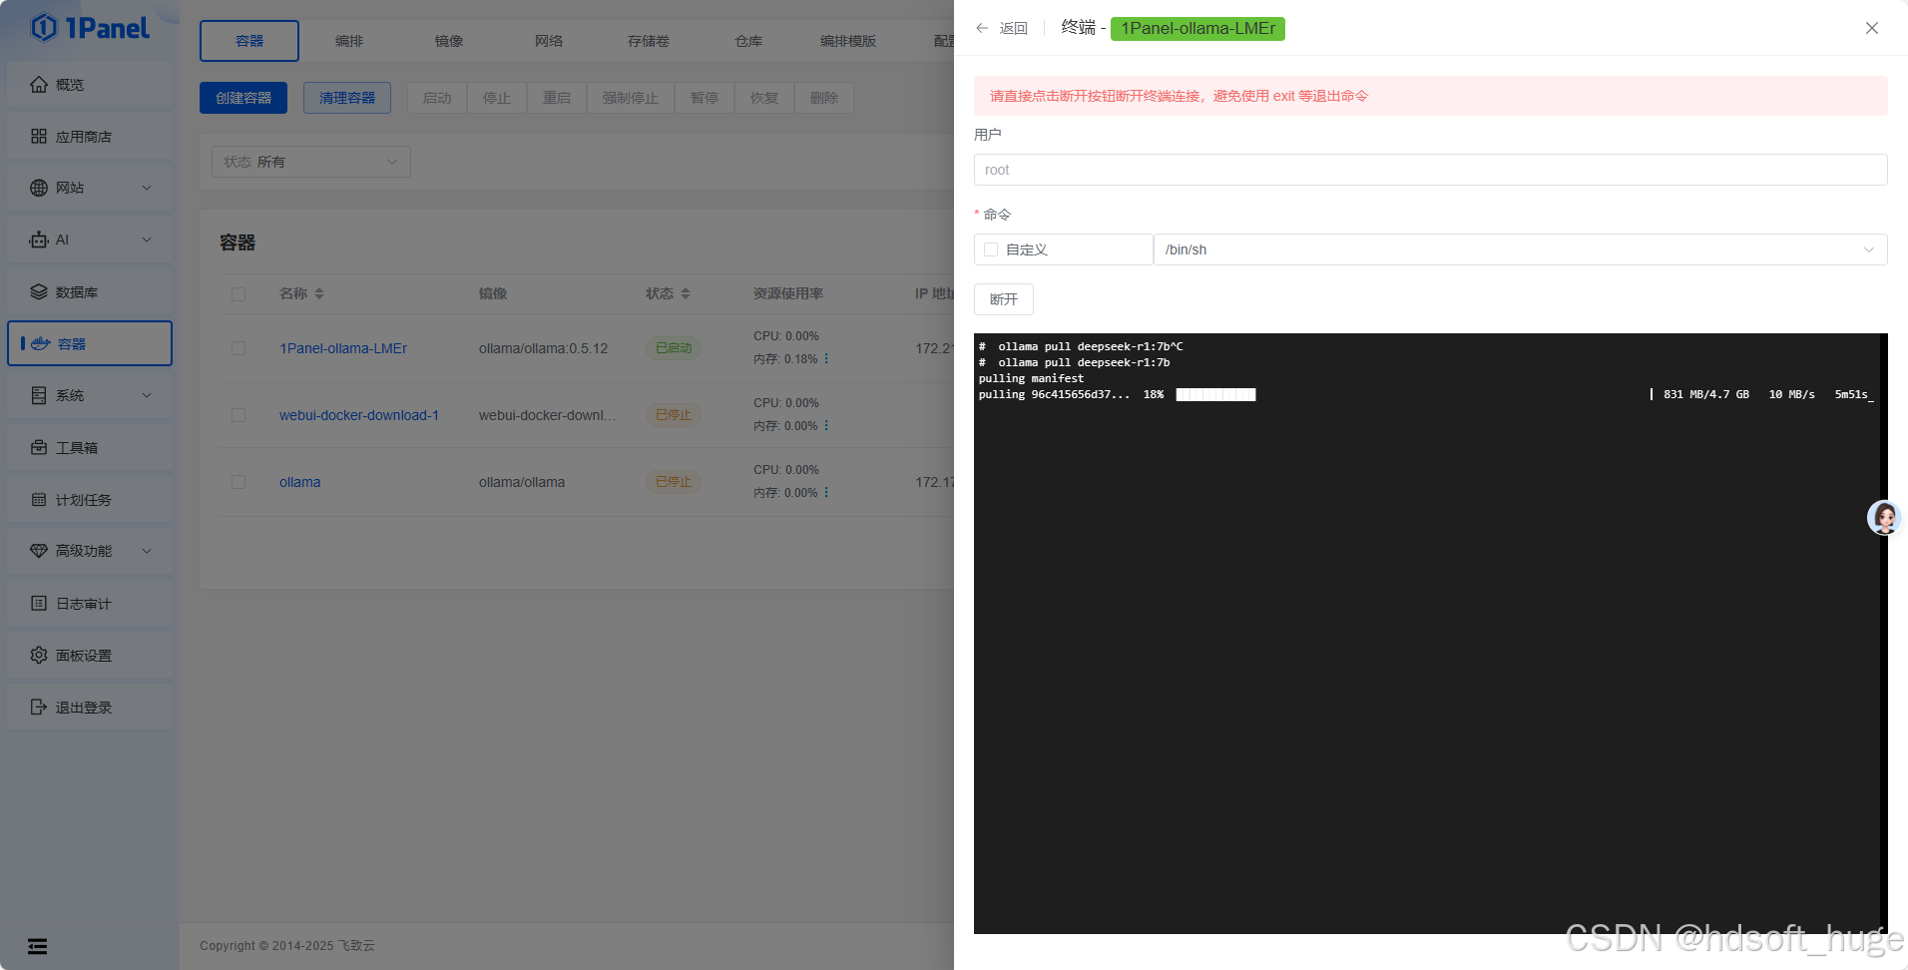Screen dimensions: 1908x970
Task: Enable the custom command (自定义) checkbox
Action: (x=991, y=249)
